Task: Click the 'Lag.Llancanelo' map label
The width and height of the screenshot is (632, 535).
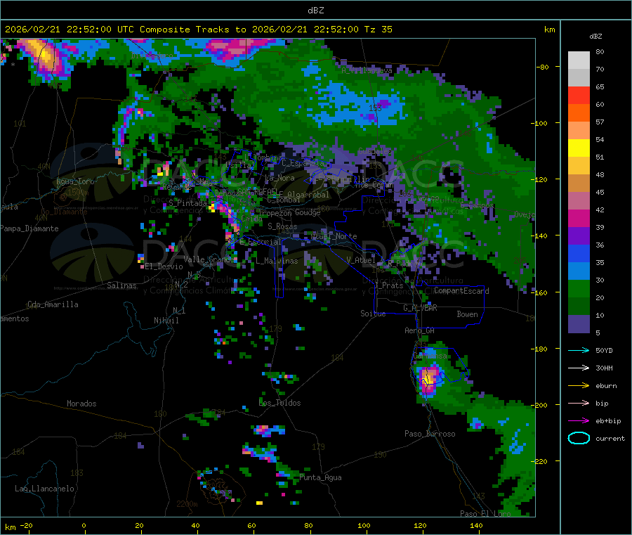Action: (x=44, y=489)
